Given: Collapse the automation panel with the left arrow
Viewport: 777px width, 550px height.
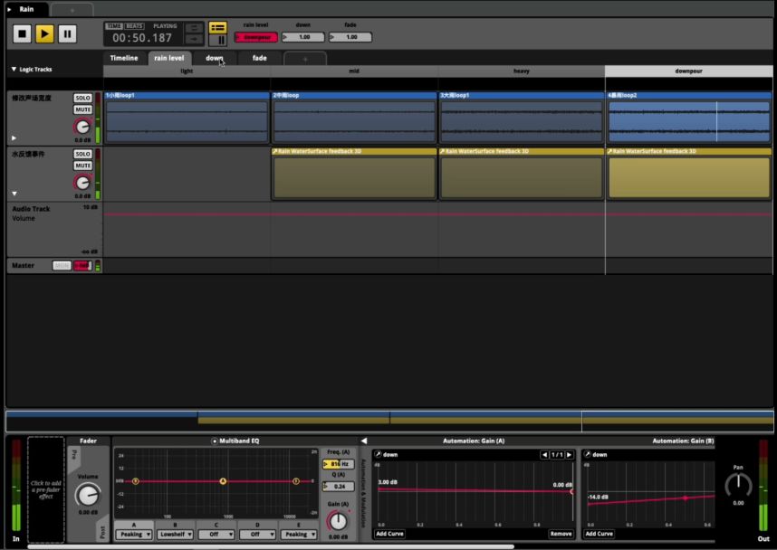Looking at the screenshot, I should click(x=364, y=441).
